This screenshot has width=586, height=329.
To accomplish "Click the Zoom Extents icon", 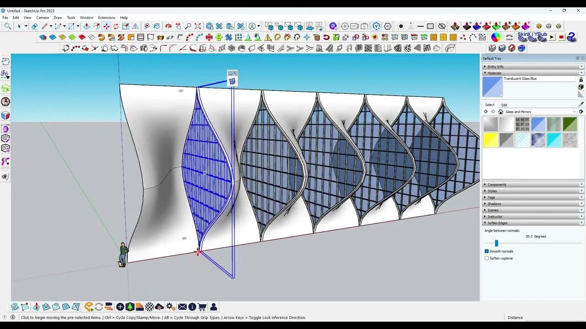I will [198, 27].
